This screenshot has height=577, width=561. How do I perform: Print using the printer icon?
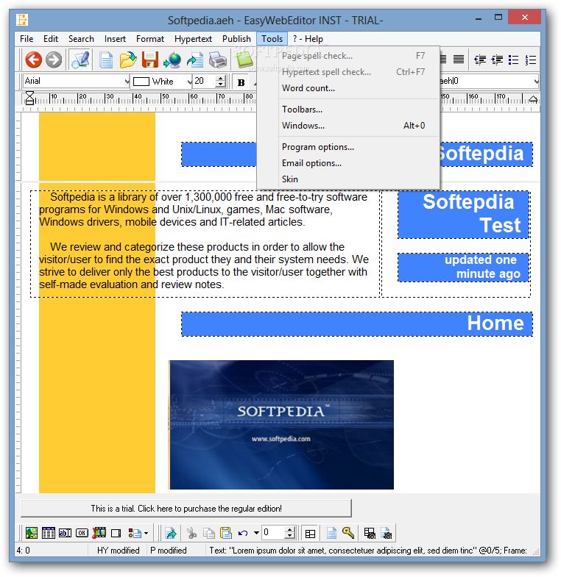217,60
